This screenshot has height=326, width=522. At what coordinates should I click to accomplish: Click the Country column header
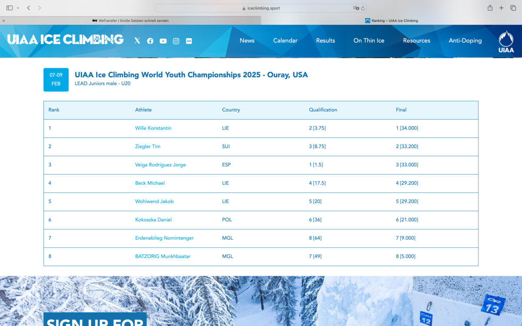231,110
